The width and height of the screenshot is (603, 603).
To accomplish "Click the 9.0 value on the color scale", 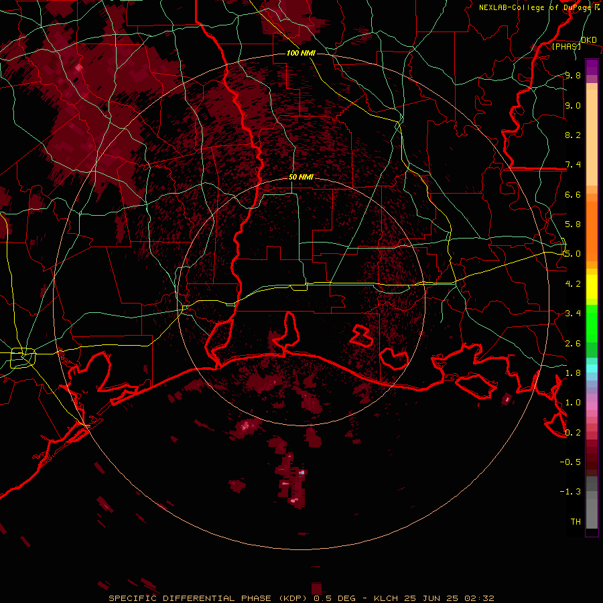I will point(573,105).
